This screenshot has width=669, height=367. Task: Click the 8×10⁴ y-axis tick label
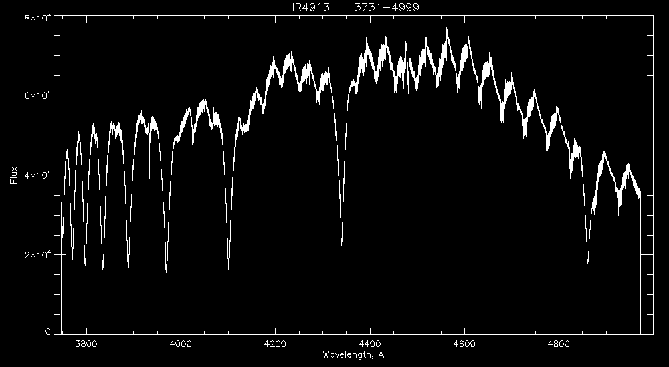tap(37, 18)
